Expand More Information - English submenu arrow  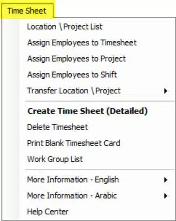tap(165, 180)
